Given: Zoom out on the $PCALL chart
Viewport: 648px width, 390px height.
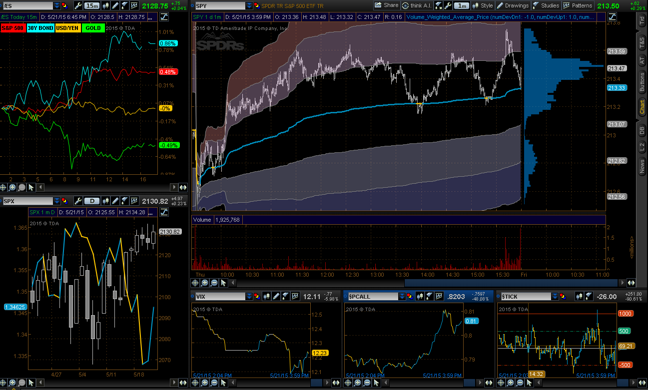Looking at the screenshot, I should point(366,383).
